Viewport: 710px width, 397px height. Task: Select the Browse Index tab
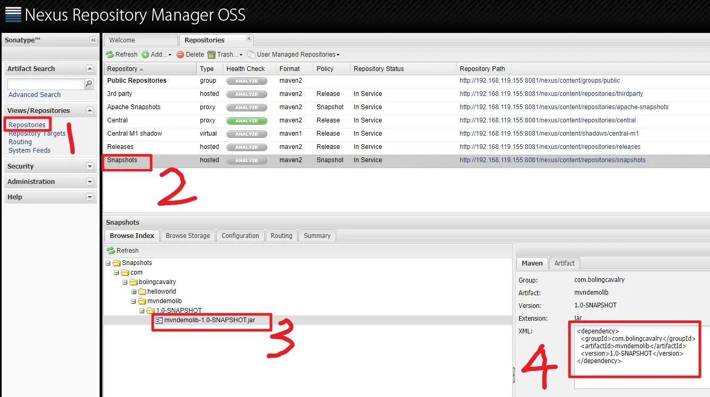click(x=132, y=236)
